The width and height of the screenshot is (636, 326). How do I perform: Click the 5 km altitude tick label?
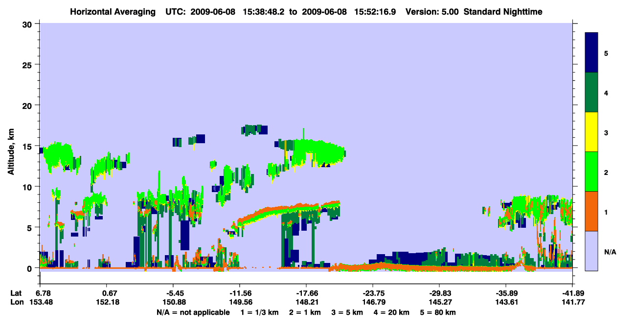[x=30, y=227]
